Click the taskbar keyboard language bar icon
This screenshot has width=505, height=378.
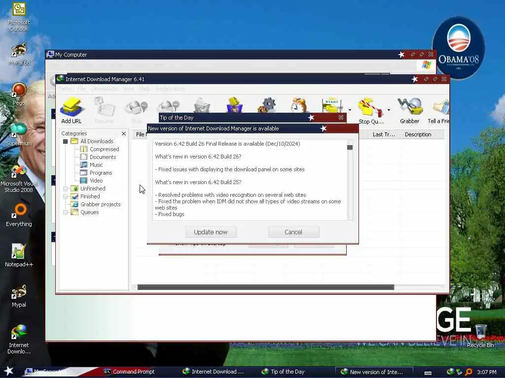point(428,373)
